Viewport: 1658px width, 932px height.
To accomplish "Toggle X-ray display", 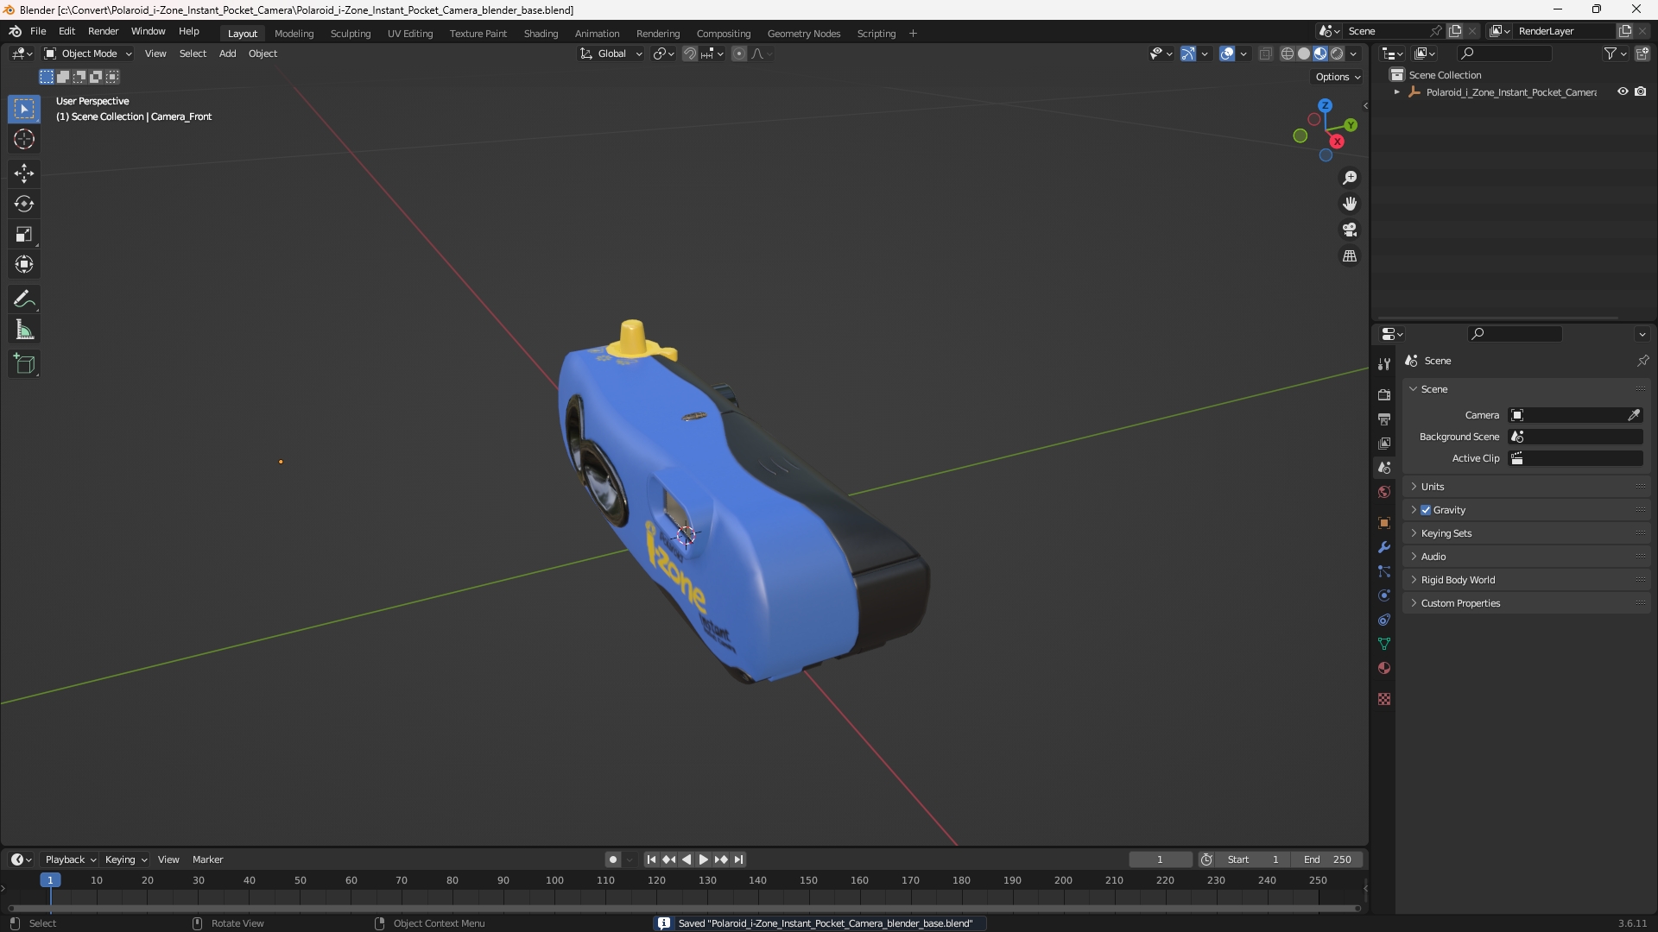I will pyautogui.click(x=1266, y=54).
